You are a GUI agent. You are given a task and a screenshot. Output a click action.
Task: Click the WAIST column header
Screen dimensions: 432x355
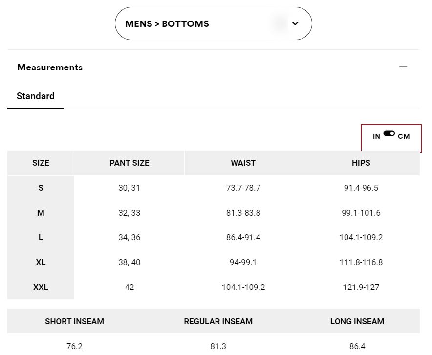[x=243, y=163]
